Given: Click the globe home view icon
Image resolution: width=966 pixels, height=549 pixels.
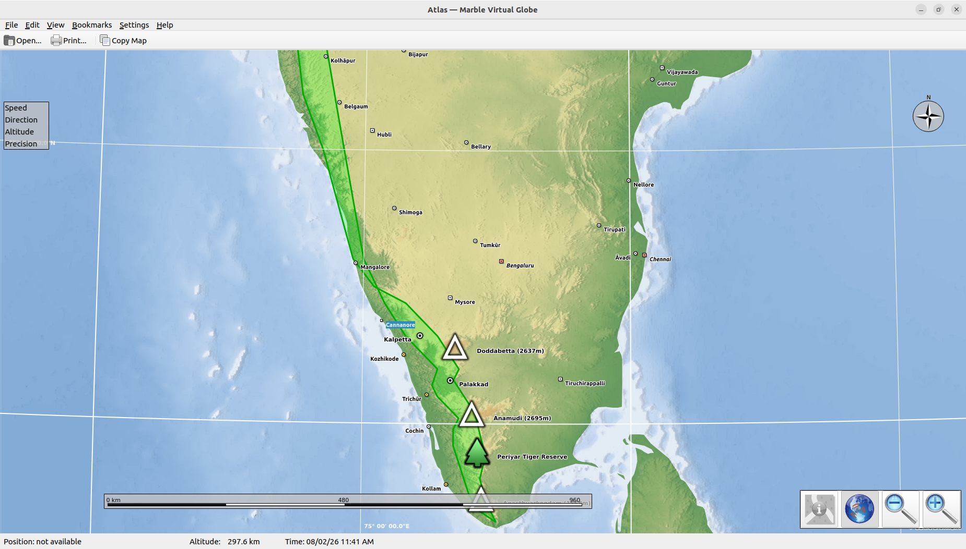Looking at the screenshot, I should [x=859, y=509].
